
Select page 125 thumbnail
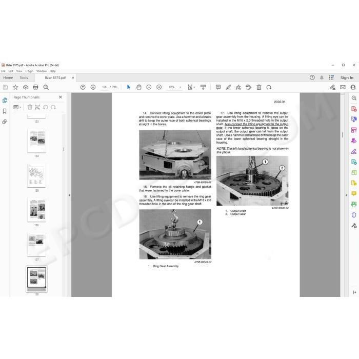click(36, 175)
